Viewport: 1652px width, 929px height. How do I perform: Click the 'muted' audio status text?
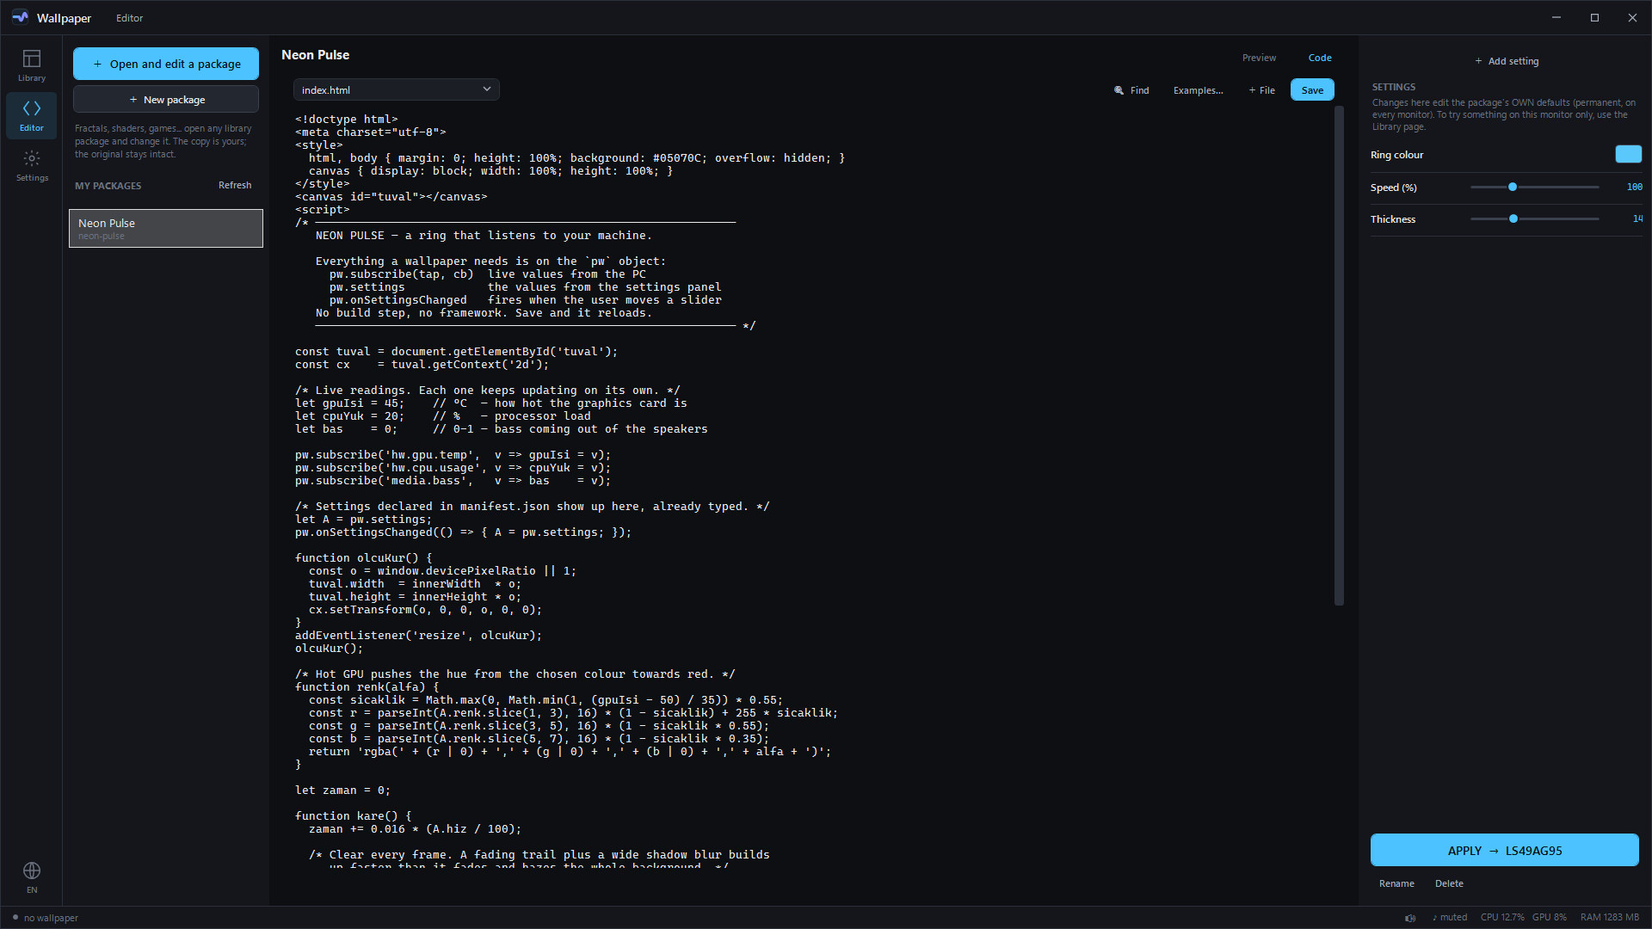click(x=1450, y=918)
